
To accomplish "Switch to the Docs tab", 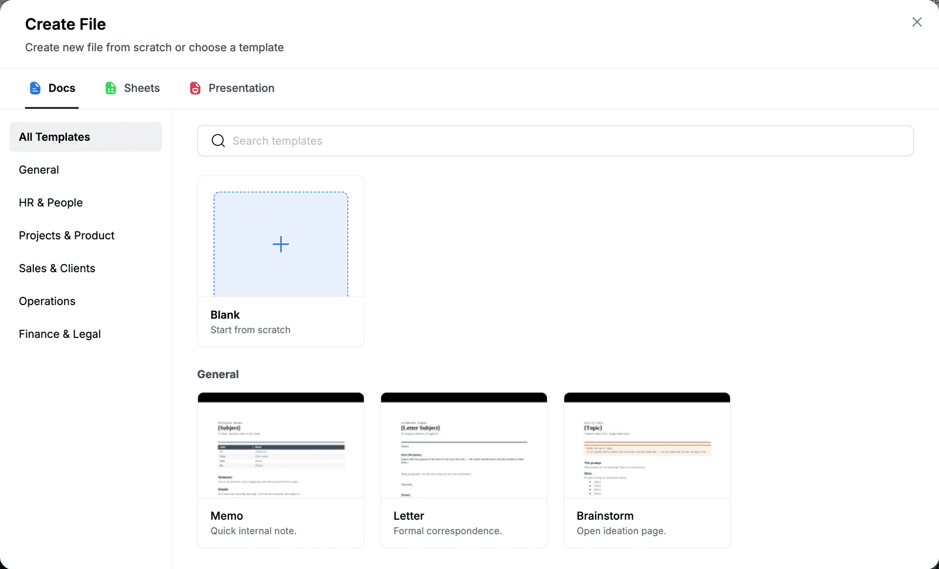I will [x=52, y=88].
